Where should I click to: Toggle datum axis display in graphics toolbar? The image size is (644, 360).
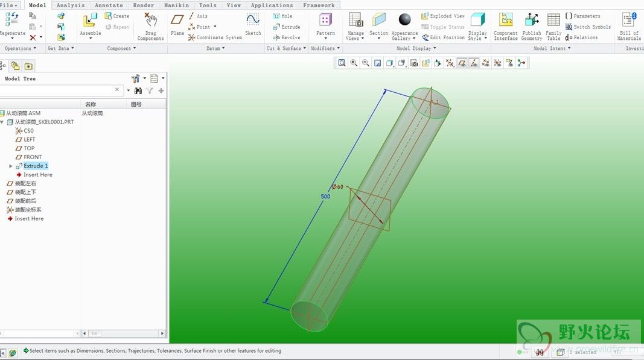click(x=474, y=63)
